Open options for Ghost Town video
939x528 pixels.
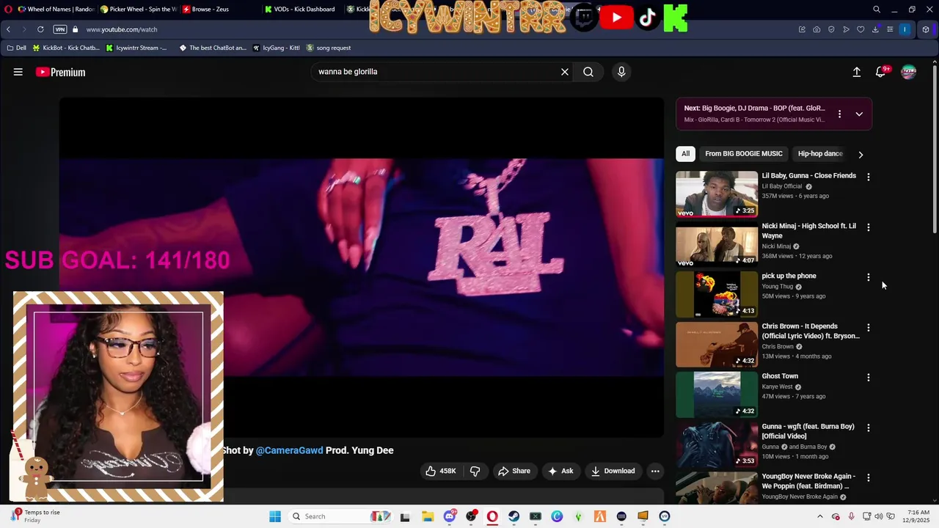[869, 378]
